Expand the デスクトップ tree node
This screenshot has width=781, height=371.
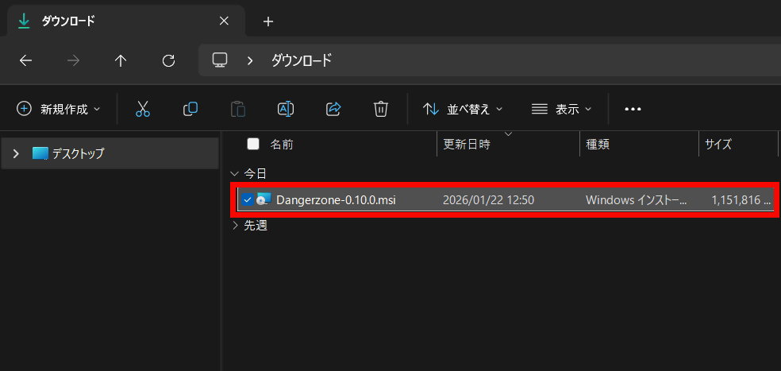point(16,153)
